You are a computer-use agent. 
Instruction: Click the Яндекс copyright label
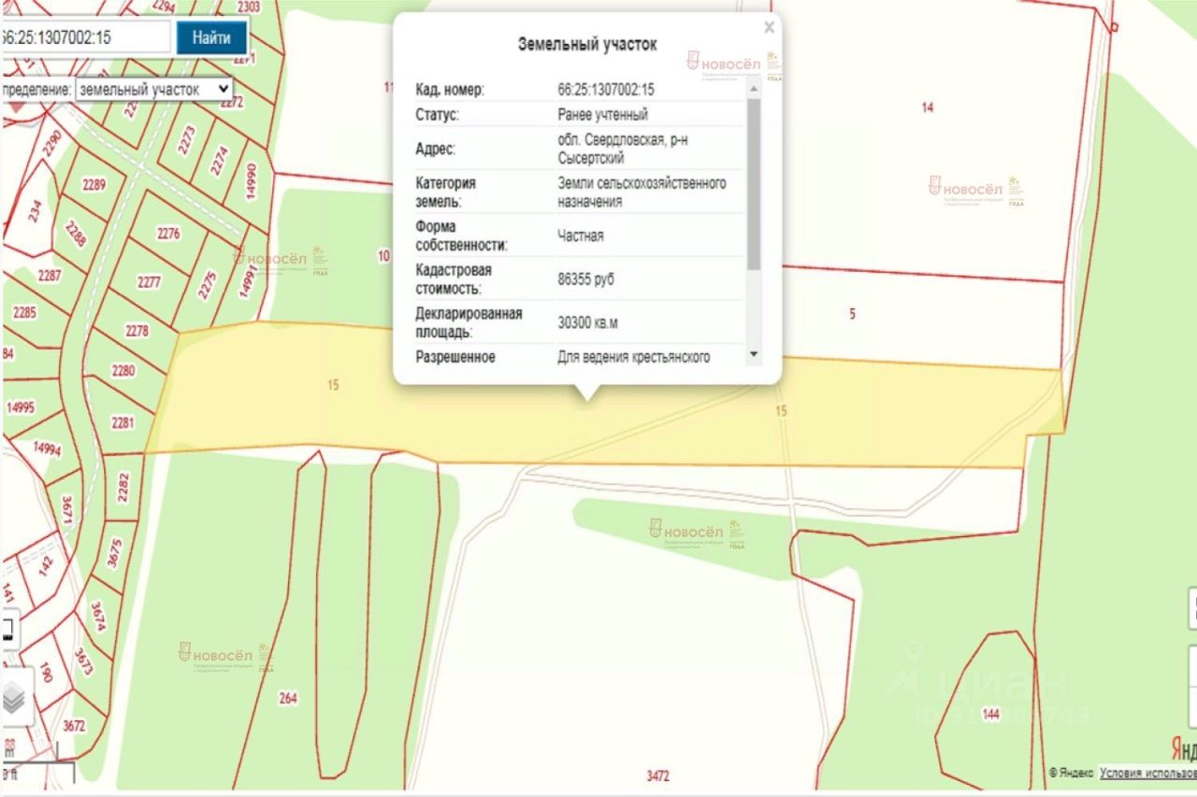tap(1071, 773)
